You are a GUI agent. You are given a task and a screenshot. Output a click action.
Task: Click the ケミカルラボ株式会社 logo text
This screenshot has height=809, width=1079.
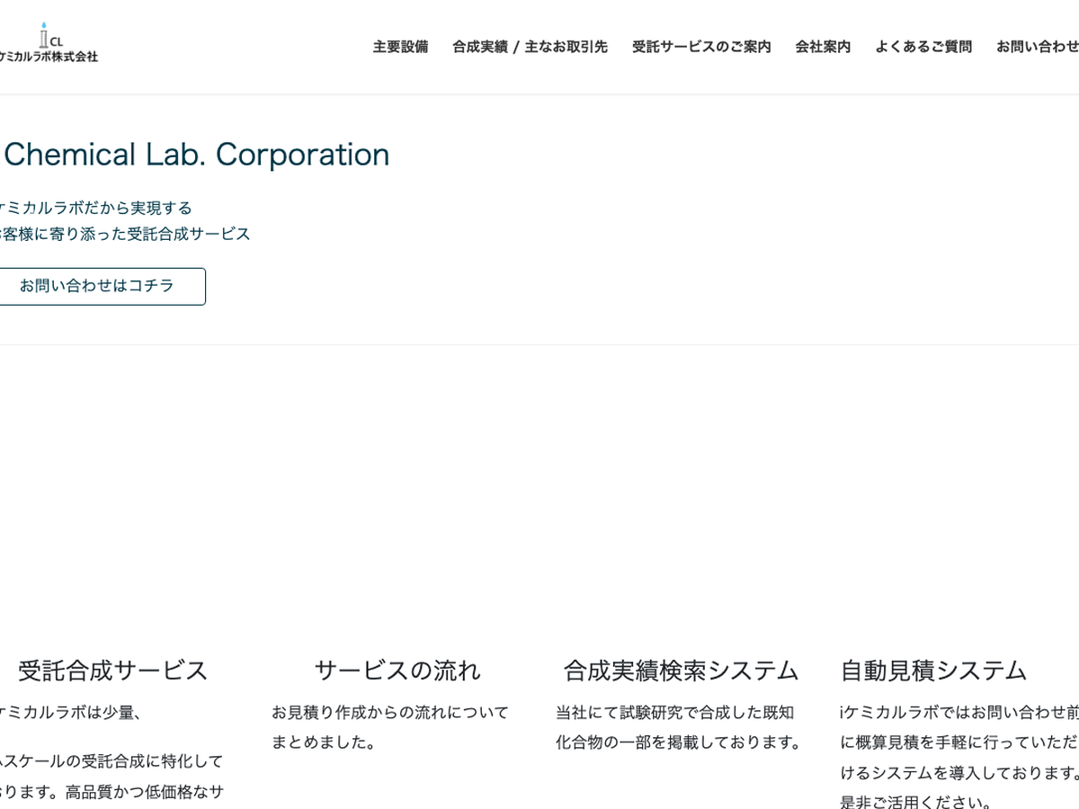[x=49, y=57]
